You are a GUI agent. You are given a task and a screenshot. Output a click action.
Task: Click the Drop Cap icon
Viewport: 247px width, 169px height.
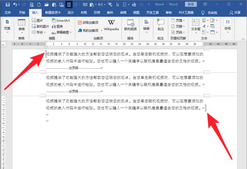pos(204,32)
